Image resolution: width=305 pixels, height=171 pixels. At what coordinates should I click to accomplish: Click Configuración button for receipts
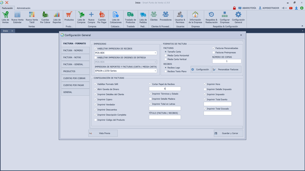201,69
